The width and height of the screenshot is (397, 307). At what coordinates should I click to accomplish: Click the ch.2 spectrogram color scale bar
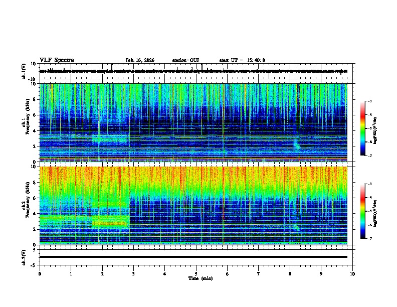[x=363, y=211]
